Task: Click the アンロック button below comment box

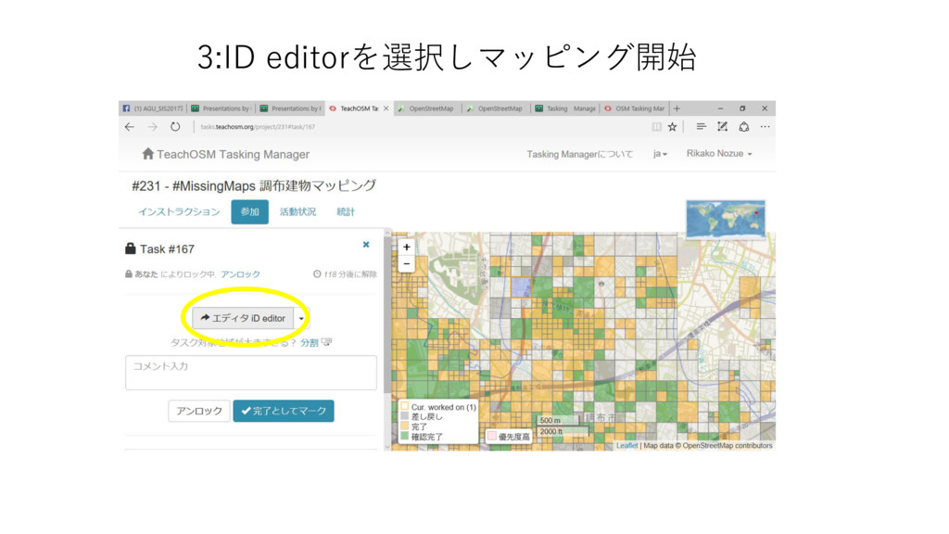Action: point(198,411)
